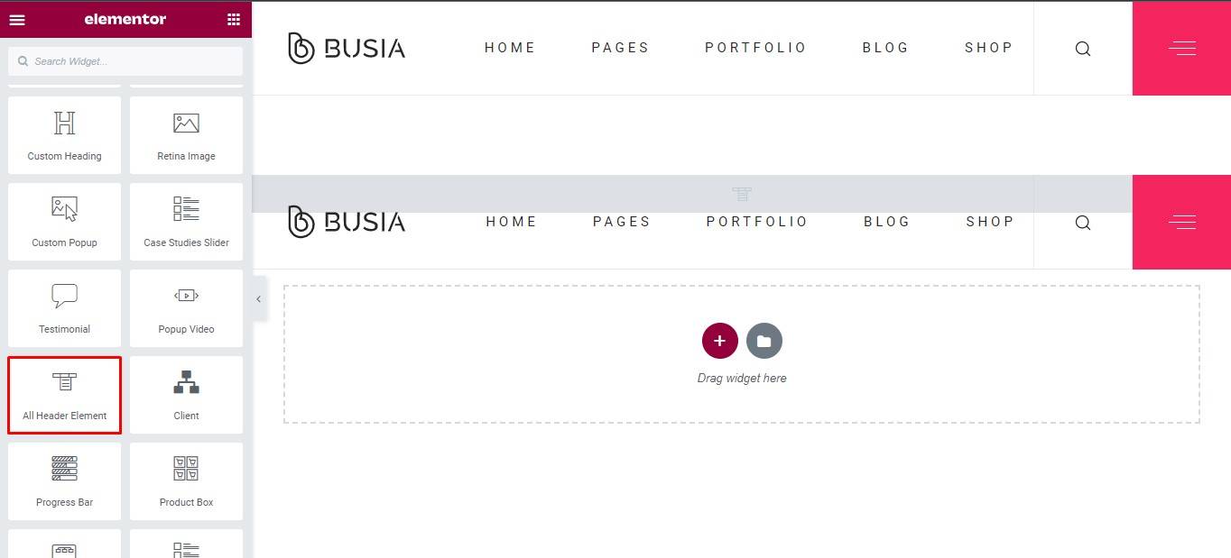Select the Client widget
1231x558 pixels.
pos(186,395)
